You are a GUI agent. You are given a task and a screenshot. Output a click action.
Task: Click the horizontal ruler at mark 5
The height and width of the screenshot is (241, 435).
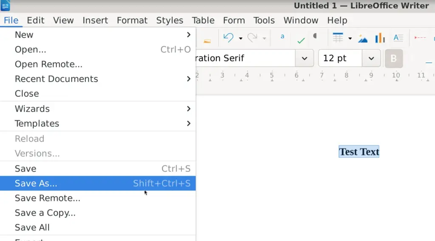click(x=272, y=76)
